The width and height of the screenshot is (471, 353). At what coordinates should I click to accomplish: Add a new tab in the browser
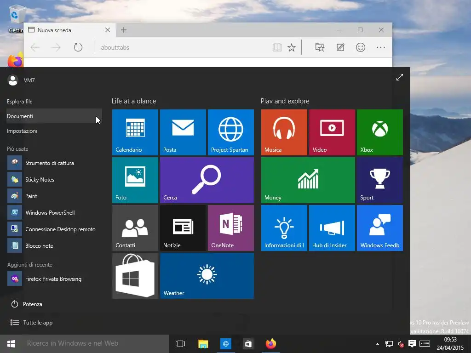[x=123, y=30]
